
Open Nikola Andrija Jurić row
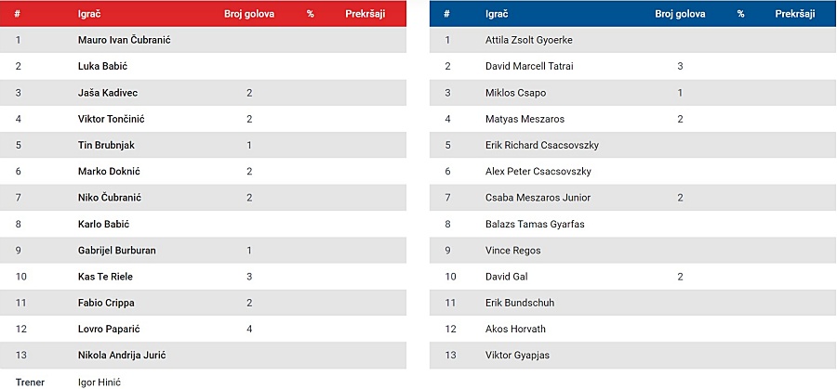pyautogui.click(x=203, y=356)
